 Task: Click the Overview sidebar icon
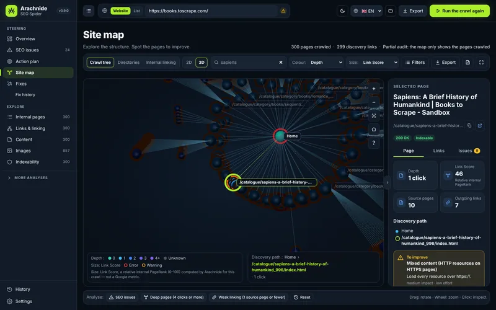pos(9,38)
